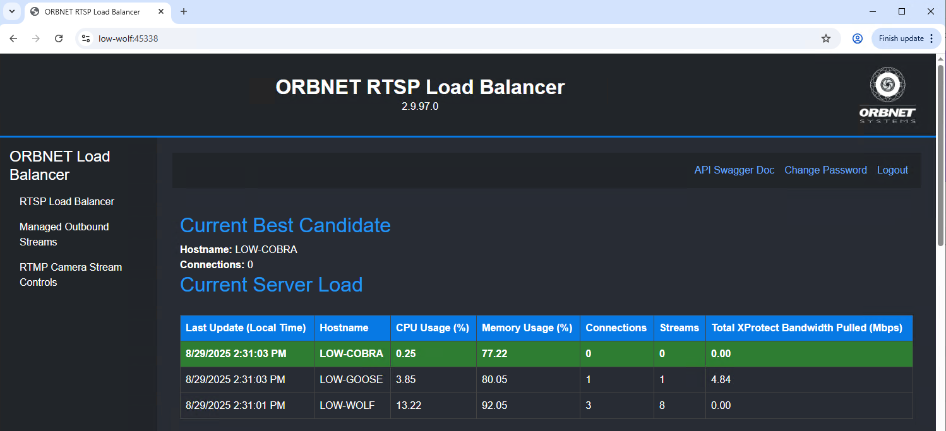Viewport: 946px width, 431px height.
Task: Click the Memory Usage (%) column header
Action: click(x=527, y=328)
